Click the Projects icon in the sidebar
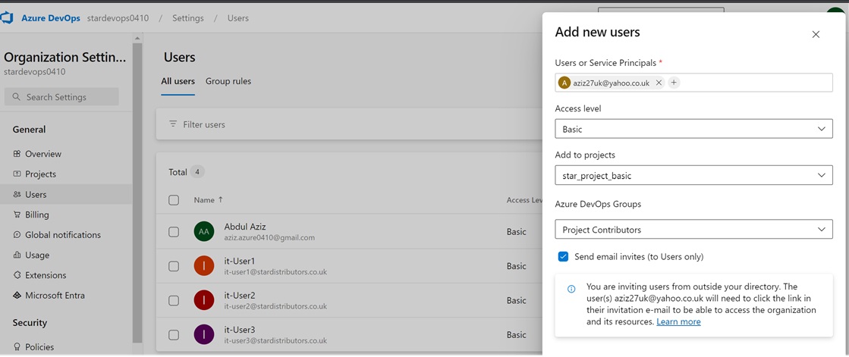Viewport: 849px width, 357px height. point(17,174)
